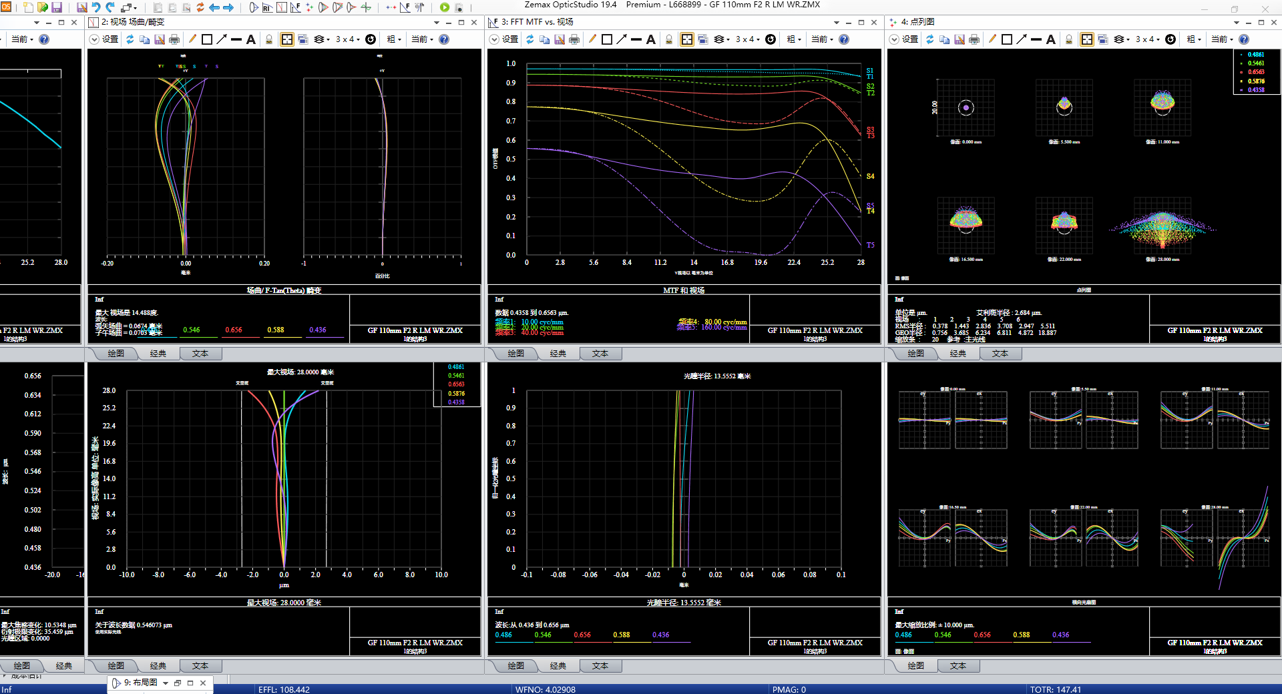This screenshot has width=1282, height=694.
Task: Click the pencil draw tool in 点列图 window
Action: [992, 39]
